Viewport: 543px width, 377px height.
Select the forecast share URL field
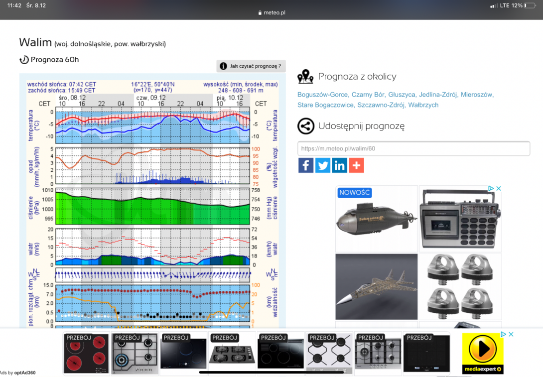pyautogui.click(x=413, y=148)
